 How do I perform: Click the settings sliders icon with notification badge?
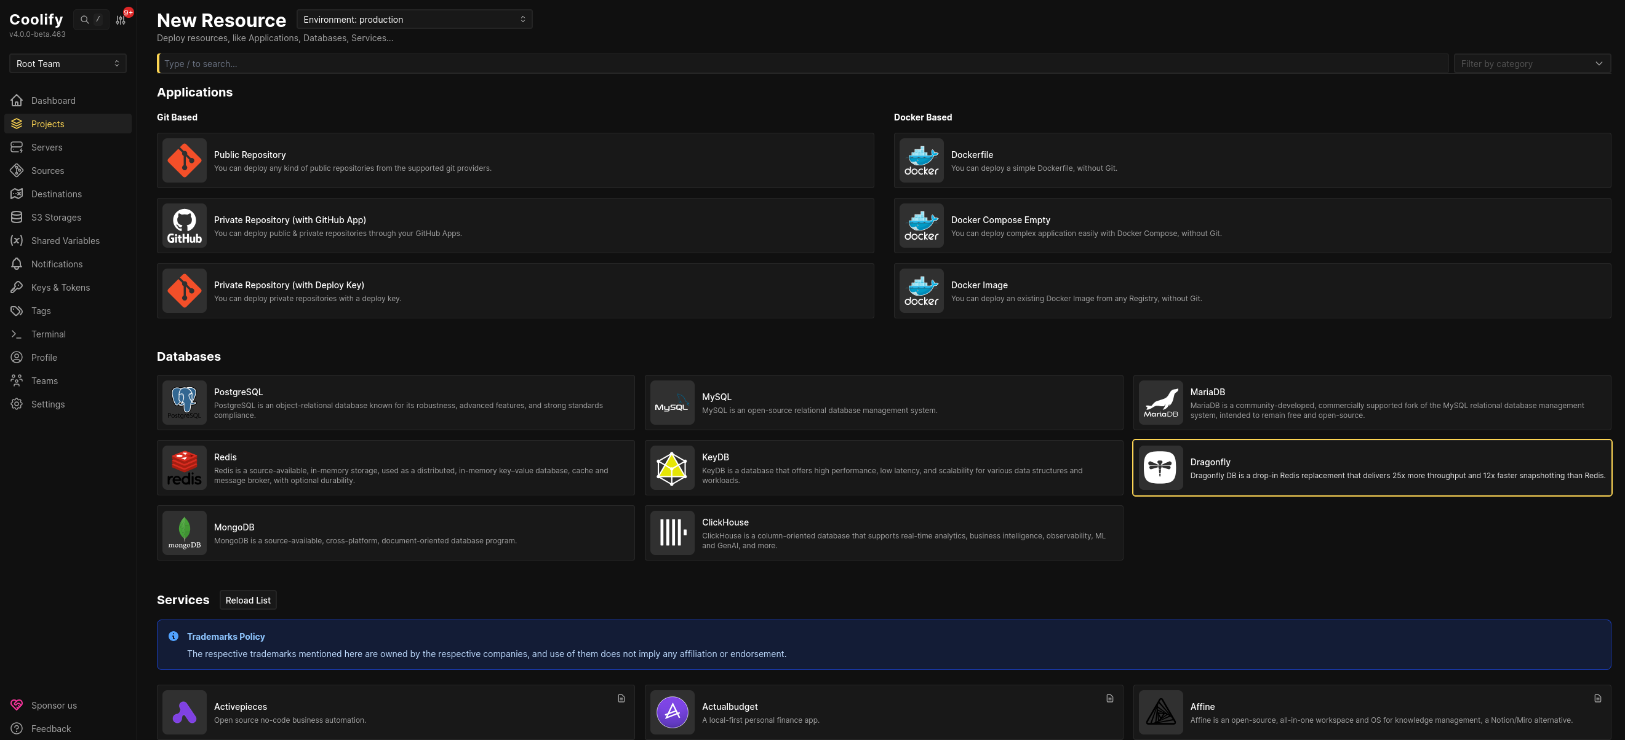121,20
